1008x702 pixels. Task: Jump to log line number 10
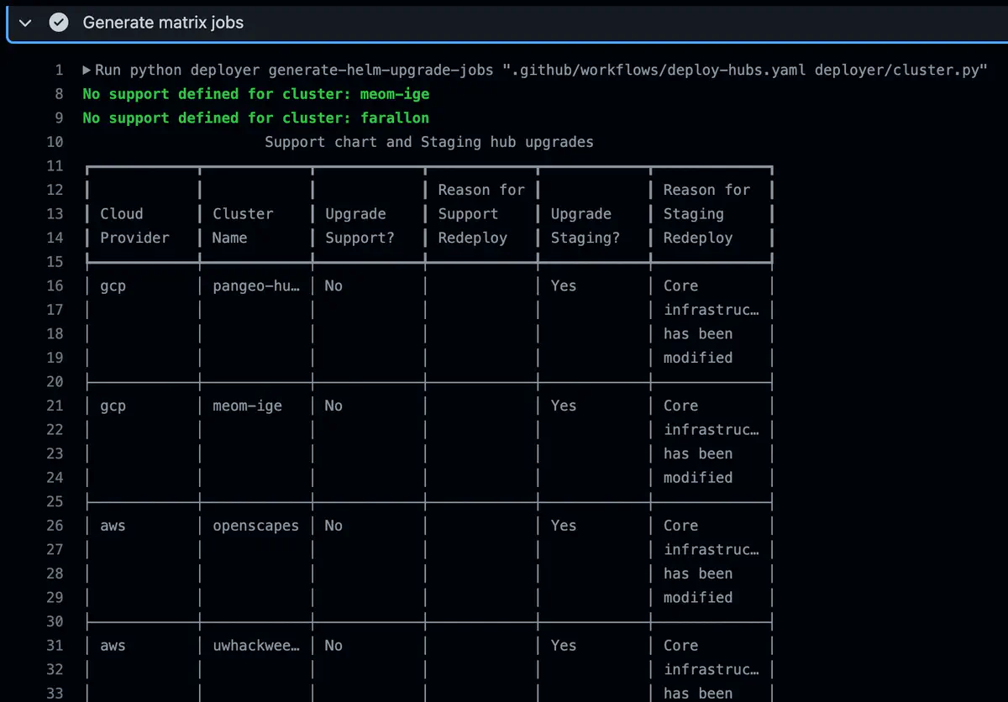point(55,142)
